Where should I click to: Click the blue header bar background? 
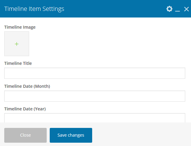115,9
